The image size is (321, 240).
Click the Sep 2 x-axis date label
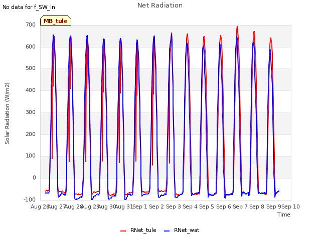click(x=156, y=206)
